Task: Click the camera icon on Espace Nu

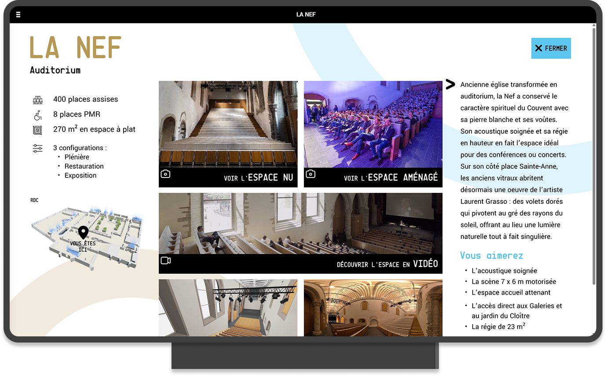Action: coord(165,174)
